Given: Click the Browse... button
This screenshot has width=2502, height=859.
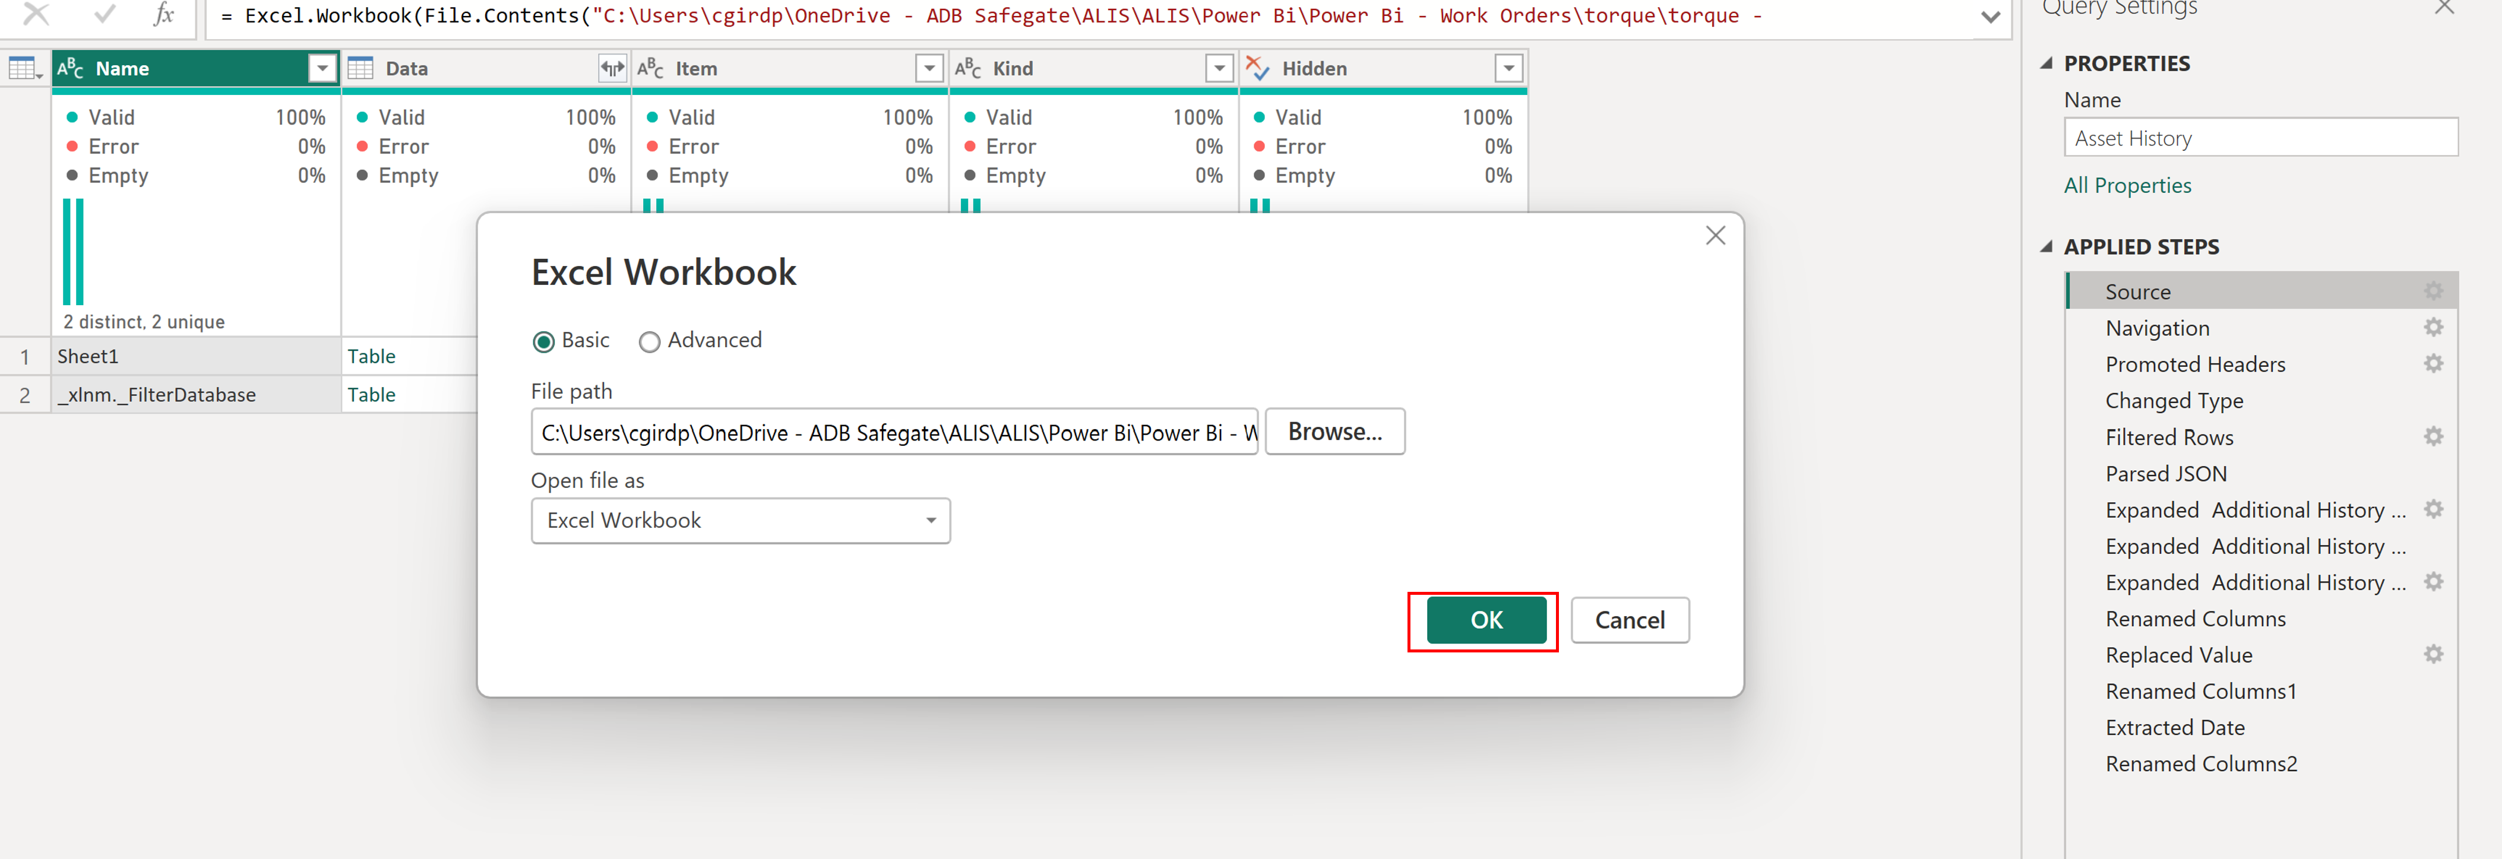Looking at the screenshot, I should pyautogui.click(x=1334, y=431).
